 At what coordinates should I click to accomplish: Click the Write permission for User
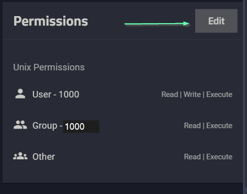[x=192, y=94]
